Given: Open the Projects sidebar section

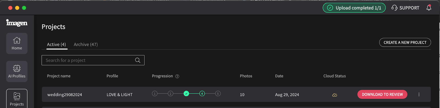Looking at the screenshot, I should (17, 99).
